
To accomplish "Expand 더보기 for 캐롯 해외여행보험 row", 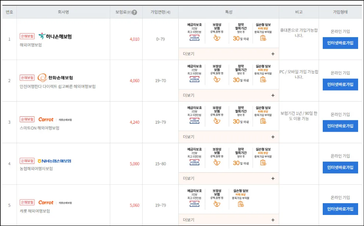I will 229,220.
